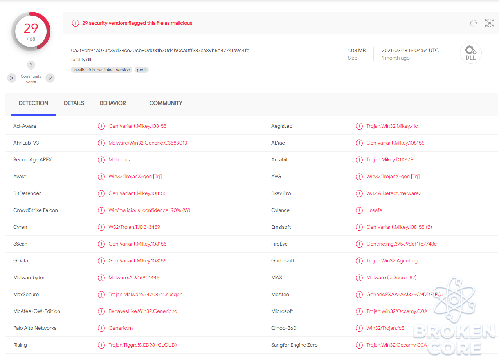Click Trojan:Win32/Occamy.C0A Microsoft result
499x358 pixels.
click(397, 311)
